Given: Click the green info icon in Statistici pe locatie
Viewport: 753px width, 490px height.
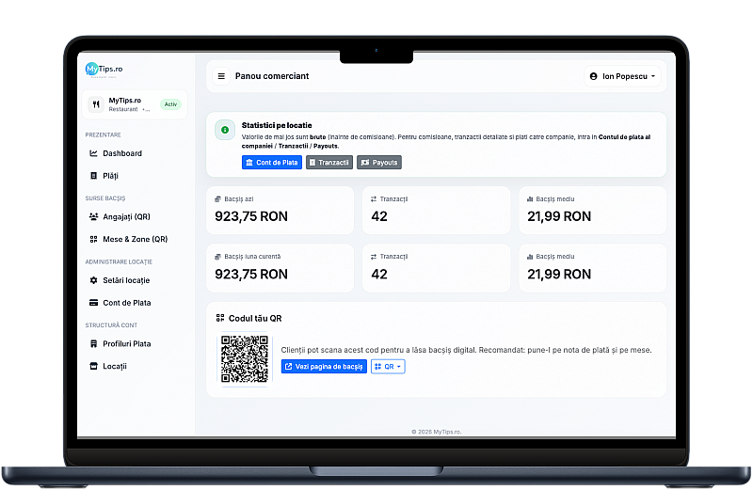Looking at the screenshot, I should pos(225,130).
